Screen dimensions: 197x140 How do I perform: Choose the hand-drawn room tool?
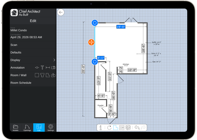(x=53, y=75)
